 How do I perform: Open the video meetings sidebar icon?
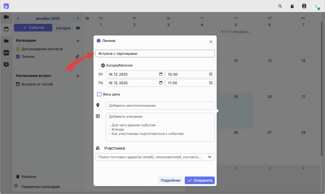coord(6,17)
